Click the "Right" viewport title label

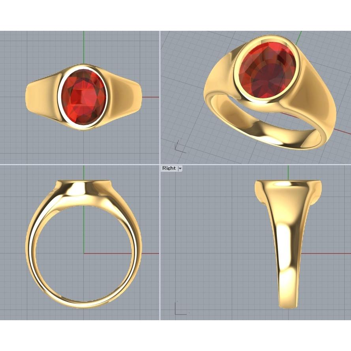pyautogui.click(x=169, y=168)
